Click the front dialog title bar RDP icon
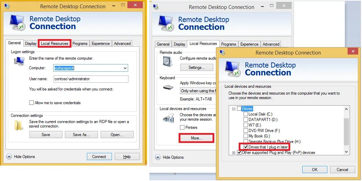 coord(222,52)
